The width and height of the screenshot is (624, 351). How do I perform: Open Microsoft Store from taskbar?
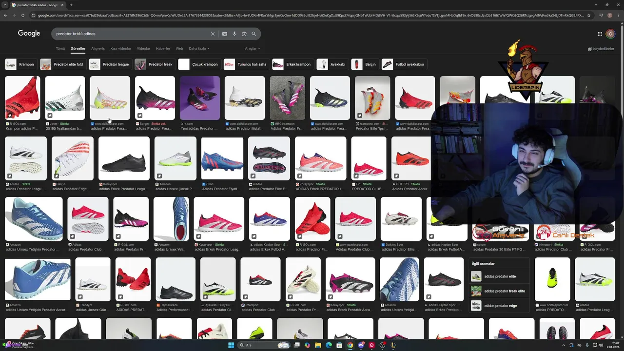point(339,345)
